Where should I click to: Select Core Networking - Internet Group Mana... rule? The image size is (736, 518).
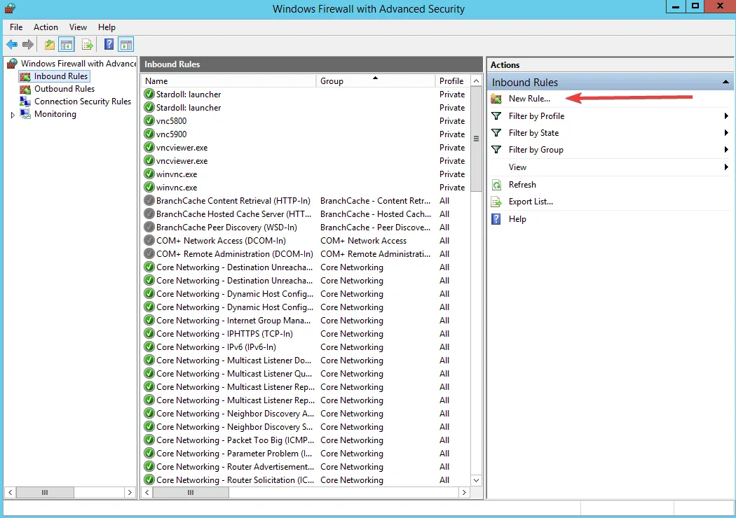pyautogui.click(x=233, y=321)
